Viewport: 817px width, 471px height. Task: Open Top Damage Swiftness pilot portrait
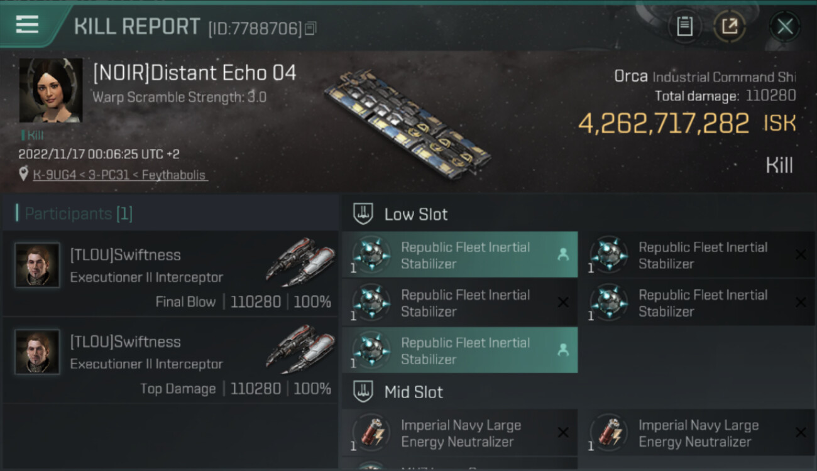pyautogui.click(x=38, y=352)
